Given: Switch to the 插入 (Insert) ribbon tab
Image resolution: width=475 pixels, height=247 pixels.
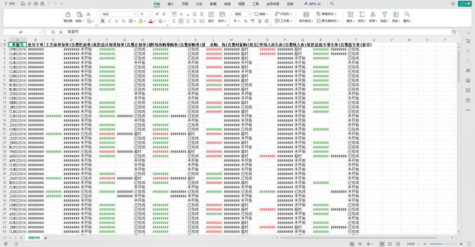Looking at the screenshot, I should point(171,4).
